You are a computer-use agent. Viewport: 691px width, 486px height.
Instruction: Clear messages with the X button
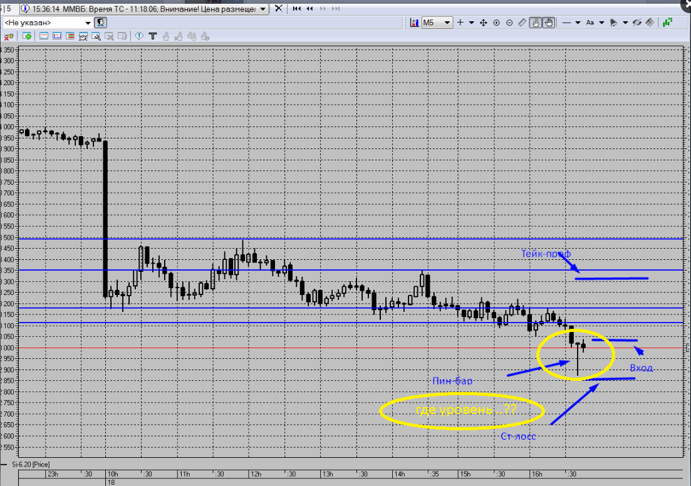point(279,8)
